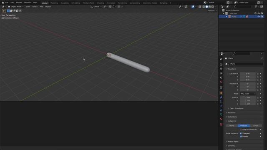Collapse the Collection tree item

pos(224,13)
